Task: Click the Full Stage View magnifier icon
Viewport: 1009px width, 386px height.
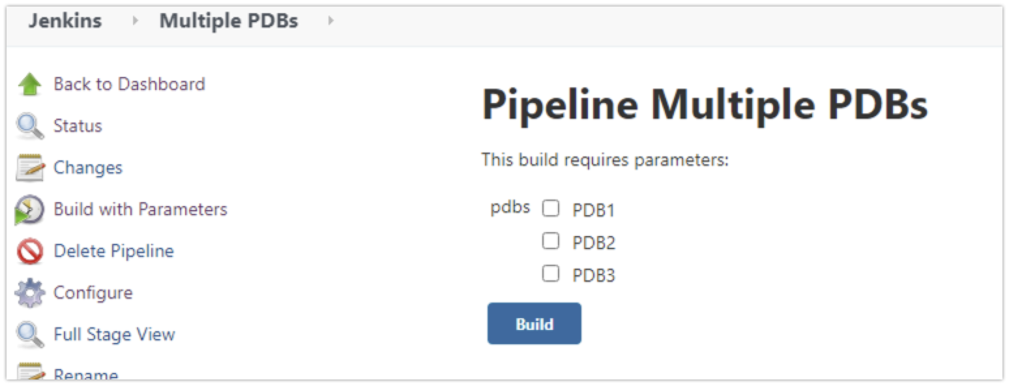Action: tap(30, 335)
